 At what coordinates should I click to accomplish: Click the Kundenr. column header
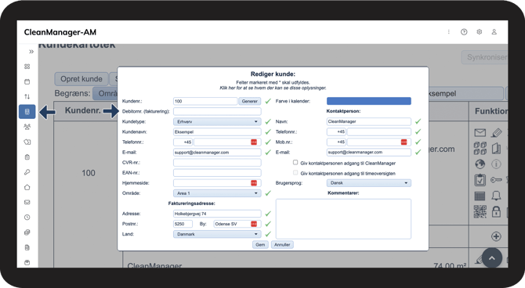coord(83,110)
